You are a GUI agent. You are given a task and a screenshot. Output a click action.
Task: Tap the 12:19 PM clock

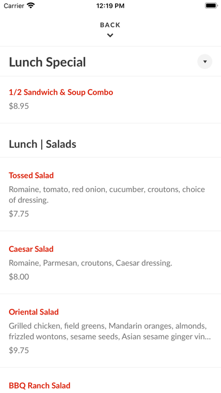(111, 6)
